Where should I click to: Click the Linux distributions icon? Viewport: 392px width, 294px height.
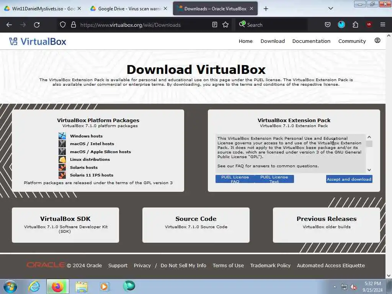(x=62, y=159)
